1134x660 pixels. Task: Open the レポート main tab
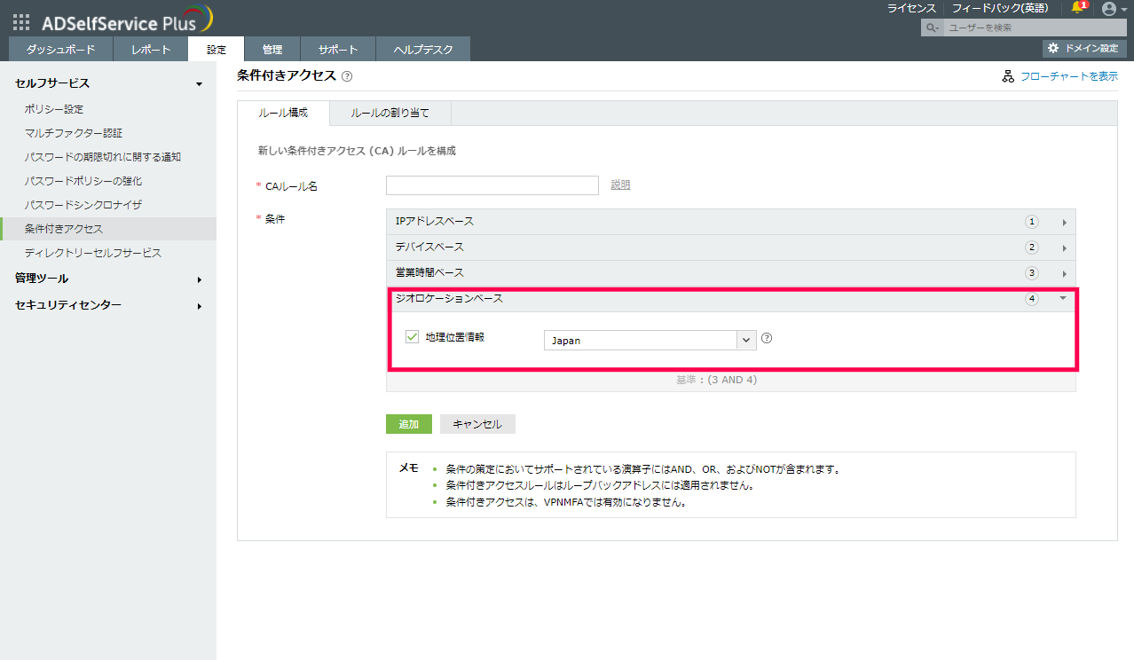coord(151,50)
